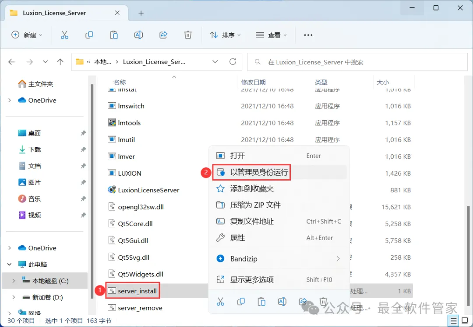Click the Share icon in the toolbar
This screenshot has width=473, height=327.
163,35
